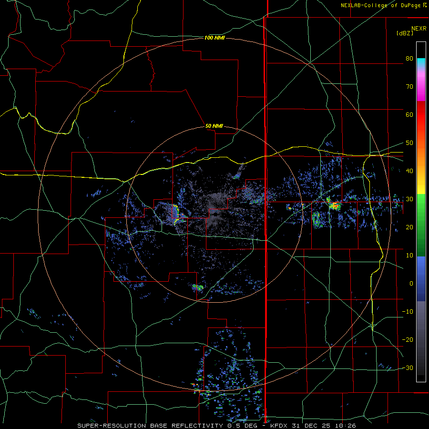Click the [dBZ] legend unit label

coord(405,33)
